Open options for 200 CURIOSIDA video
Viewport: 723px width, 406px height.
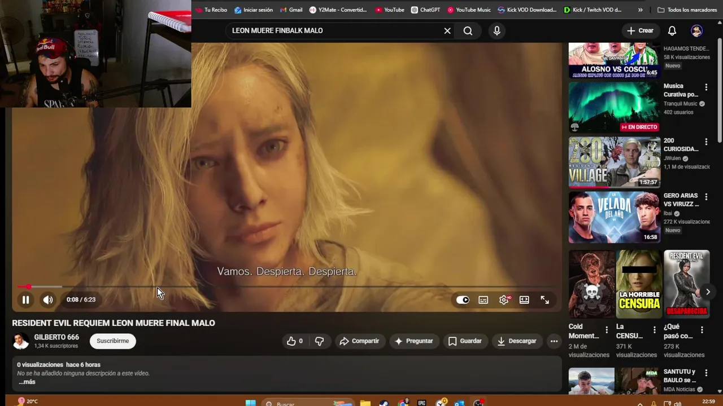[706, 142]
